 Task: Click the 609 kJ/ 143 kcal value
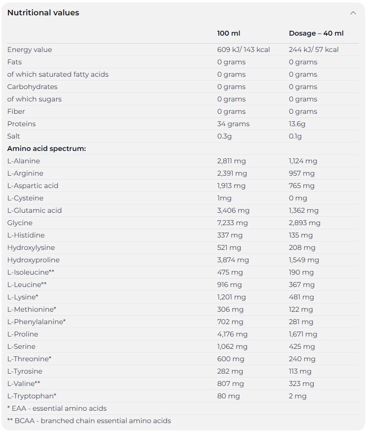244,49
